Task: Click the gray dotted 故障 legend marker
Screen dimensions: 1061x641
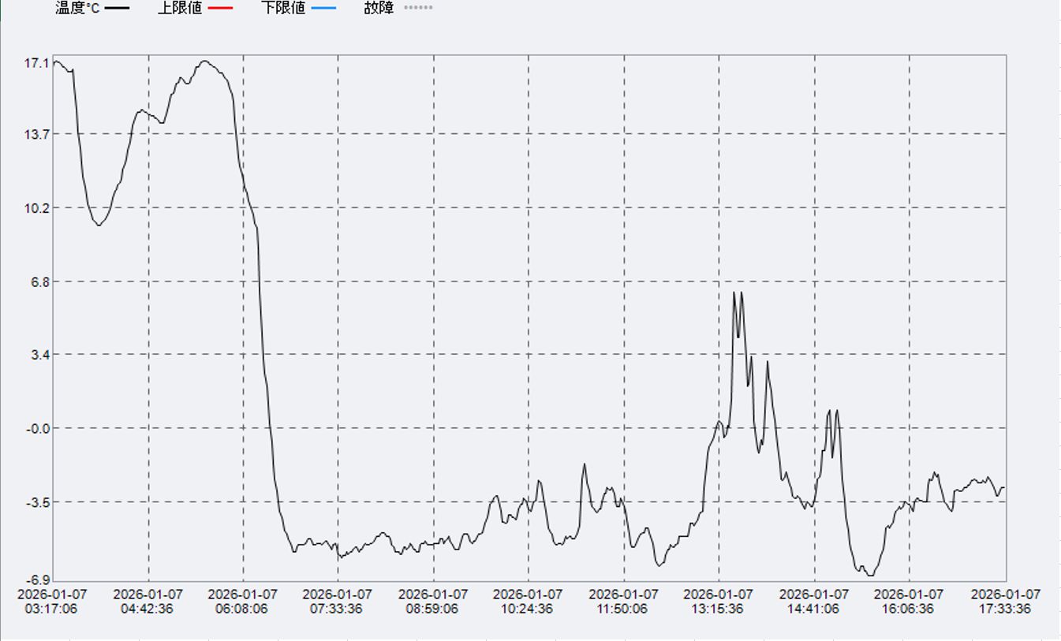Action: (418, 8)
